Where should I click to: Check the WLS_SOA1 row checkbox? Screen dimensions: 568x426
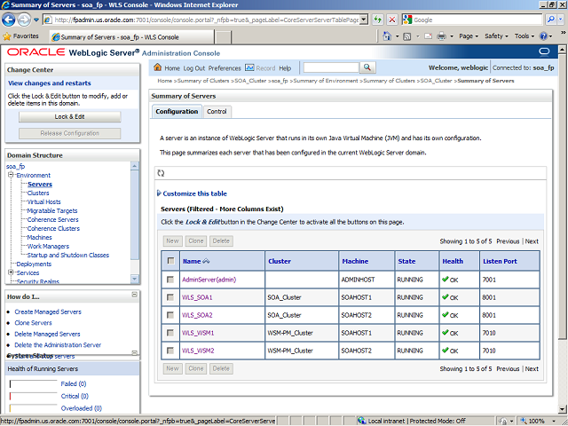coord(170,297)
